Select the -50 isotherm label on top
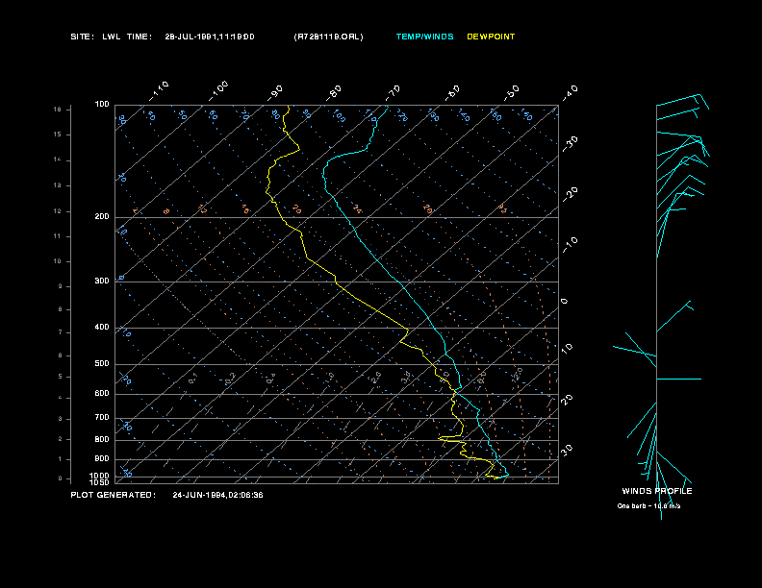Image resolution: width=762 pixels, height=588 pixels. click(512, 93)
